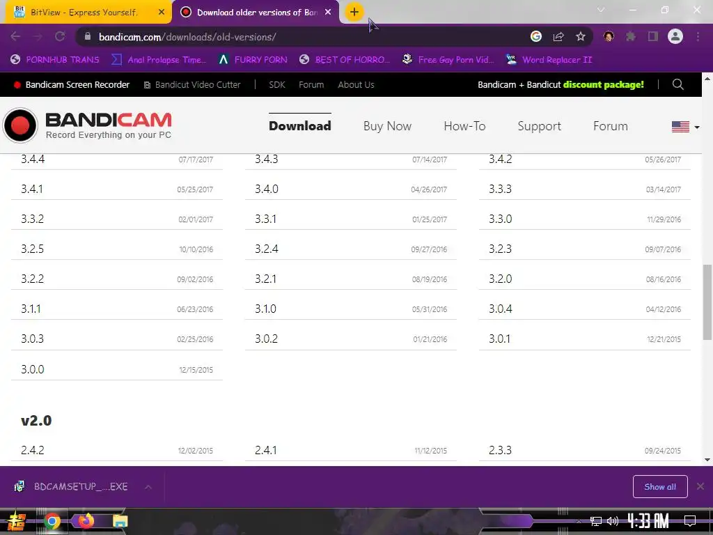Image resolution: width=713 pixels, height=535 pixels.
Task: Open the Buy Now menu item
Action: [x=387, y=126]
